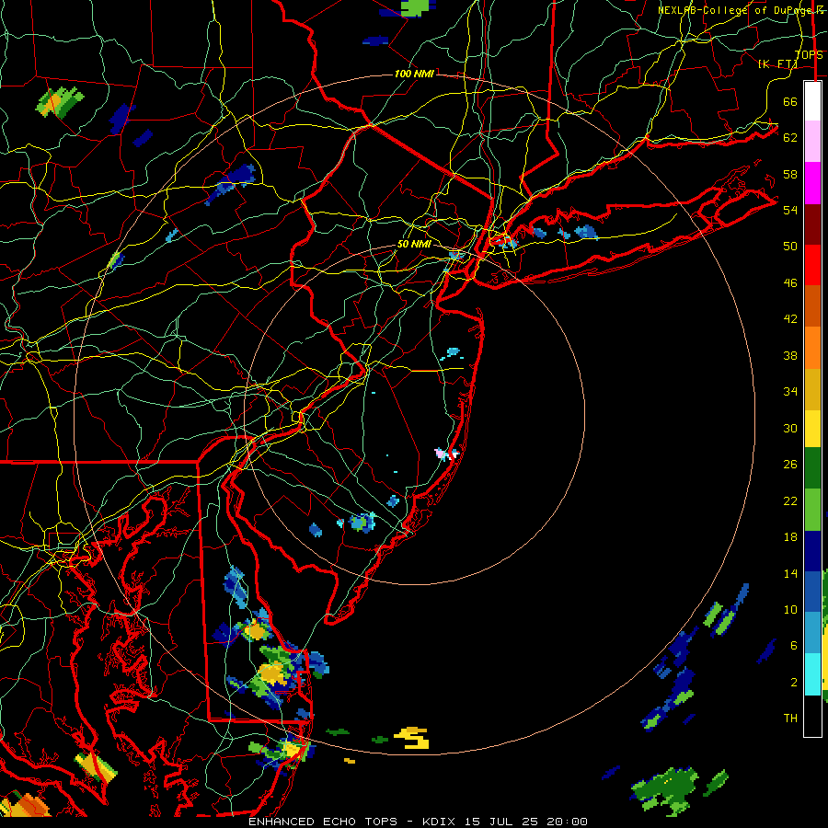Click the light pink legend swatch
The width and height of the screenshot is (828, 828).
point(812,141)
